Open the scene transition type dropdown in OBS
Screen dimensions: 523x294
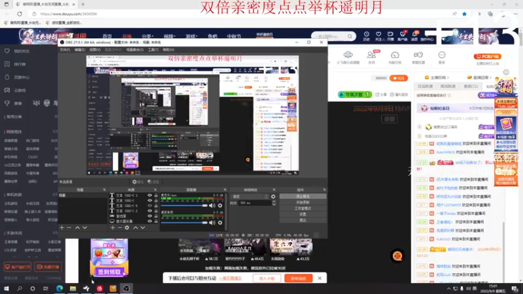click(x=250, y=197)
